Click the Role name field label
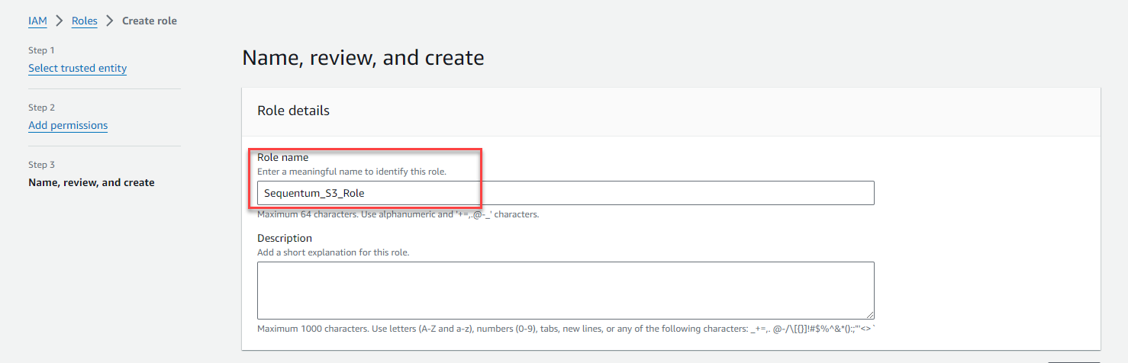Screen dimensions: 1128x363 [x=283, y=157]
